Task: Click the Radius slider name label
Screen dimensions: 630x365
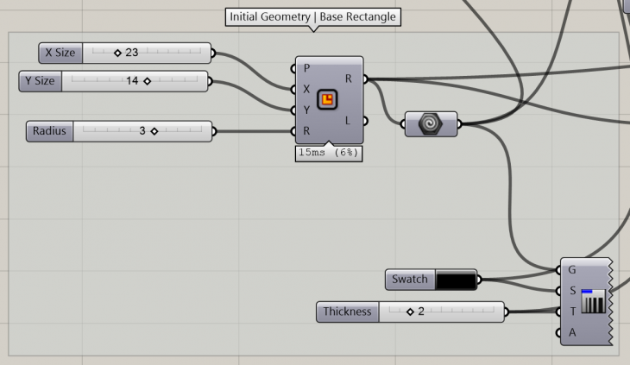Action: 50,131
